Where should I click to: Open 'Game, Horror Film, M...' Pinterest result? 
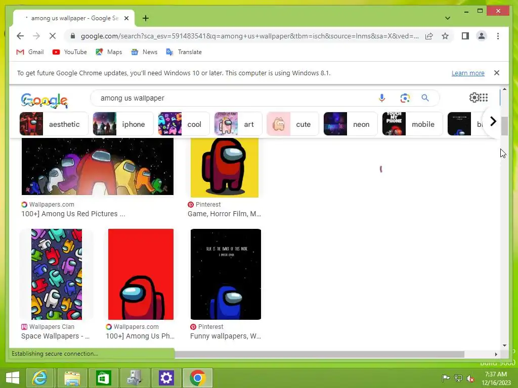point(224,214)
